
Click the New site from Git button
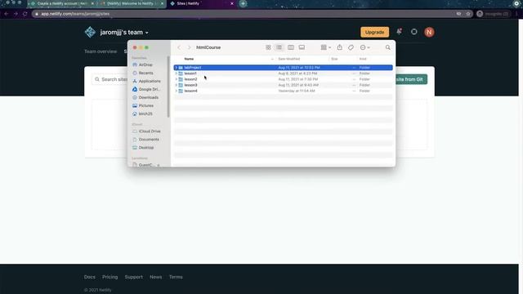(411, 79)
